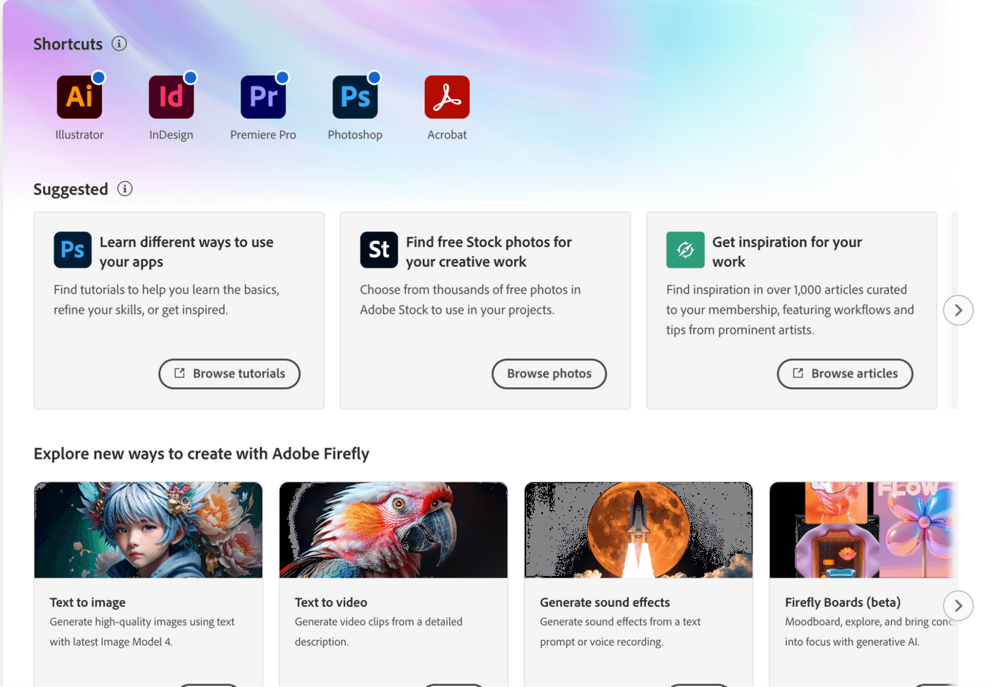Select the Generate sound effects rocket image
990x687 pixels.
(639, 530)
